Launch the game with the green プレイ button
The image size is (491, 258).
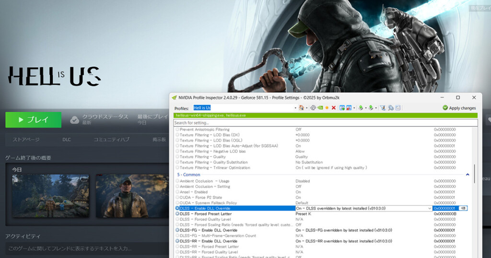click(x=33, y=119)
